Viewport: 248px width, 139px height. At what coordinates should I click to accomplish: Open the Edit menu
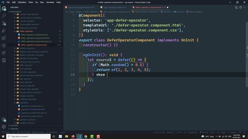click(x=14, y=2)
